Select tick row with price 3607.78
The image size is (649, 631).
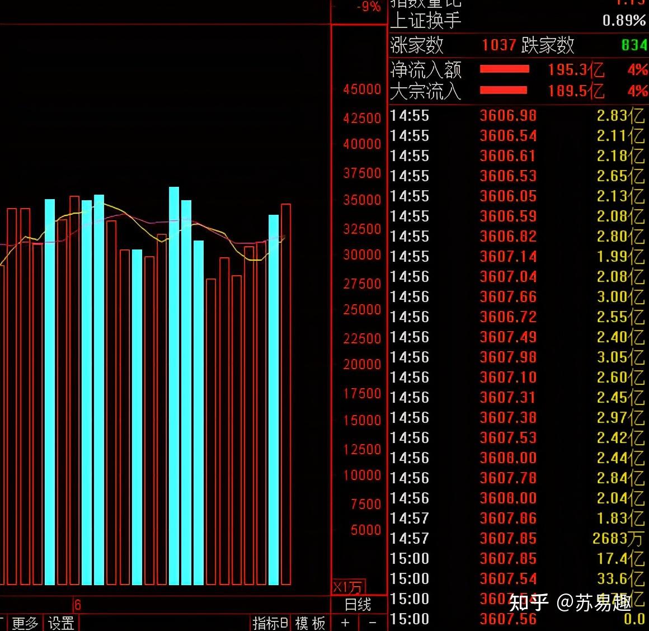click(518, 478)
